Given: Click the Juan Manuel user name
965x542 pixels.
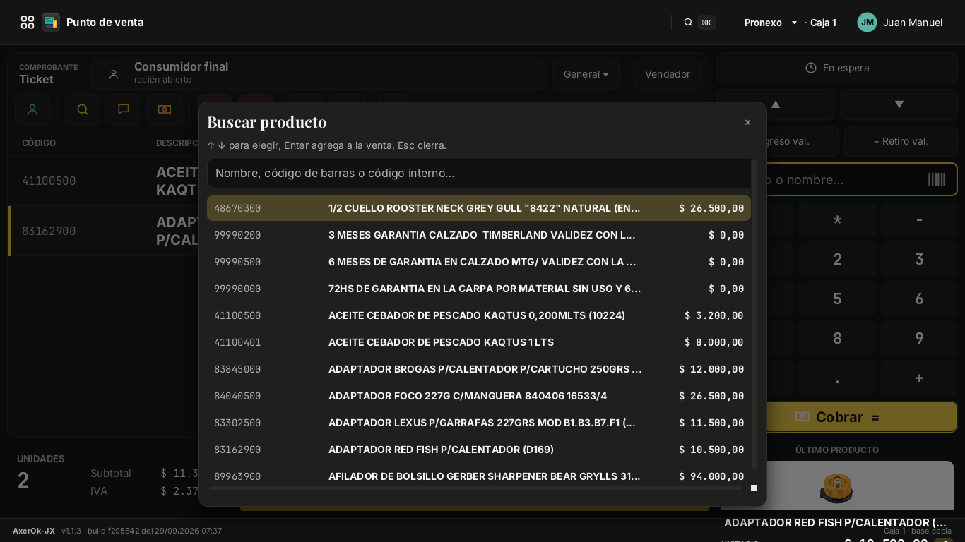Looking at the screenshot, I should click(x=913, y=23).
